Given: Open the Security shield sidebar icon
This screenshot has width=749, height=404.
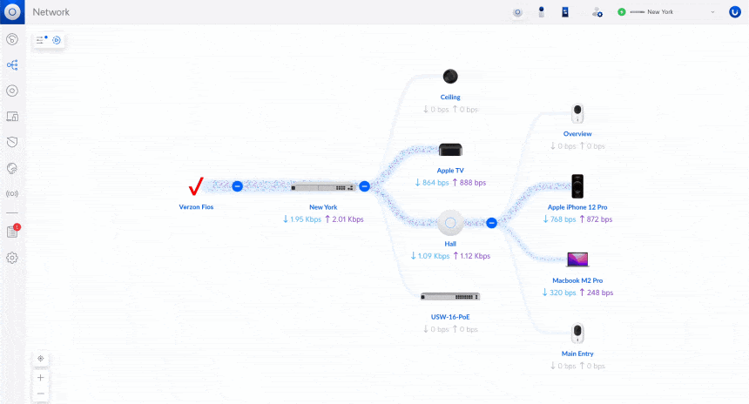Looking at the screenshot, I should tap(12, 141).
